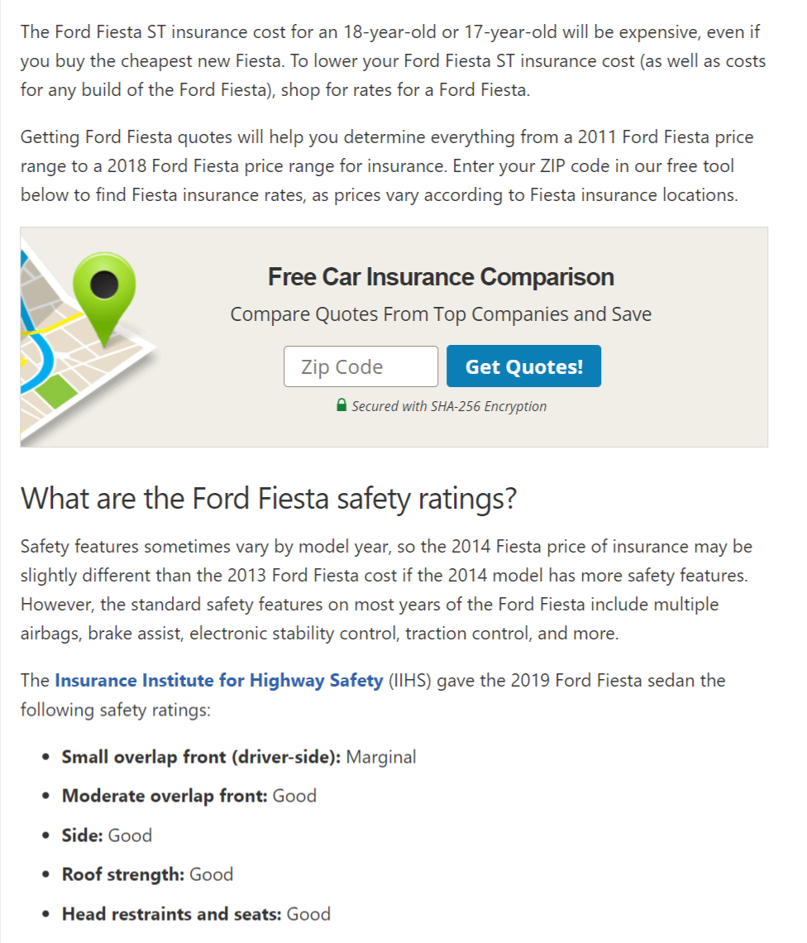807x943 pixels.
Task: Select the Free Car Insurance Comparison heading
Action: (440, 276)
